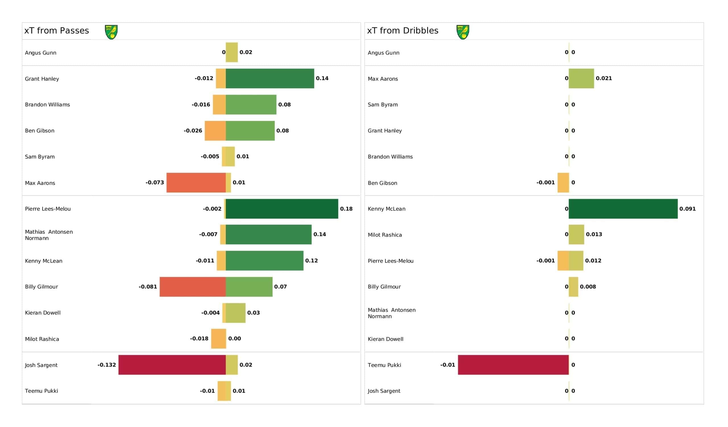728x427 pixels.
Task: Click Ben Gibson's orange -0.001 dribbles bar
Action: [563, 183]
